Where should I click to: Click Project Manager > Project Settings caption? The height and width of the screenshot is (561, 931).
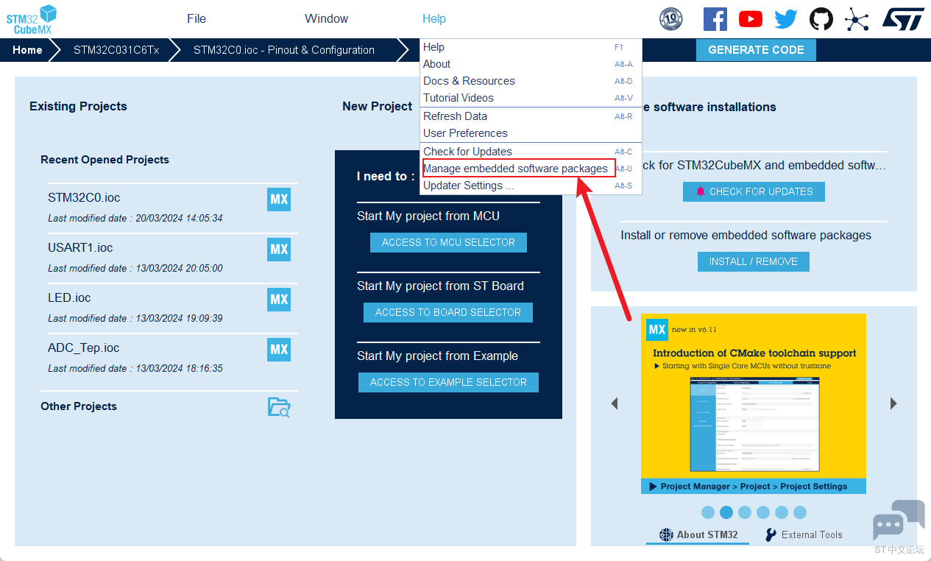754,487
